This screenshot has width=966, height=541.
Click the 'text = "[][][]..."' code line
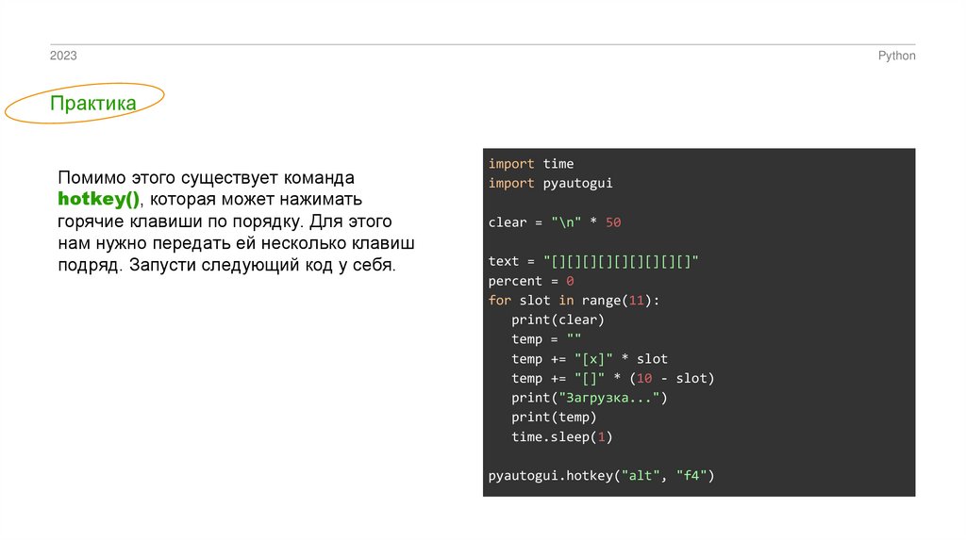[593, 261]
